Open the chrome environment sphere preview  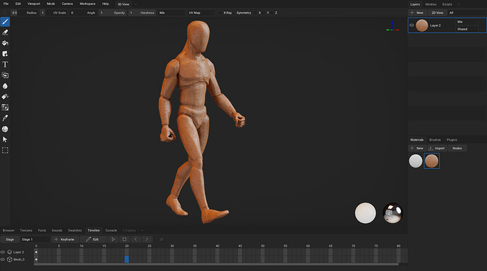point(392,213)
